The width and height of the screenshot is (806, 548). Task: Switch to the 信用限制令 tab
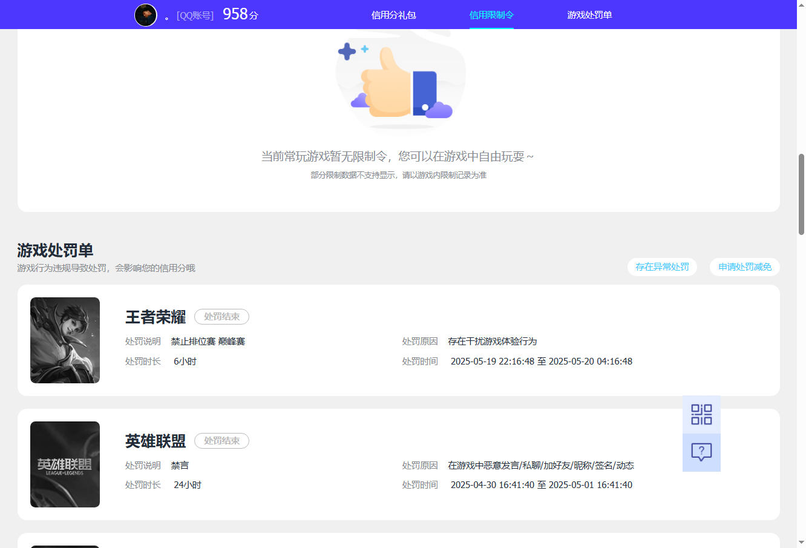pos(491,15)
